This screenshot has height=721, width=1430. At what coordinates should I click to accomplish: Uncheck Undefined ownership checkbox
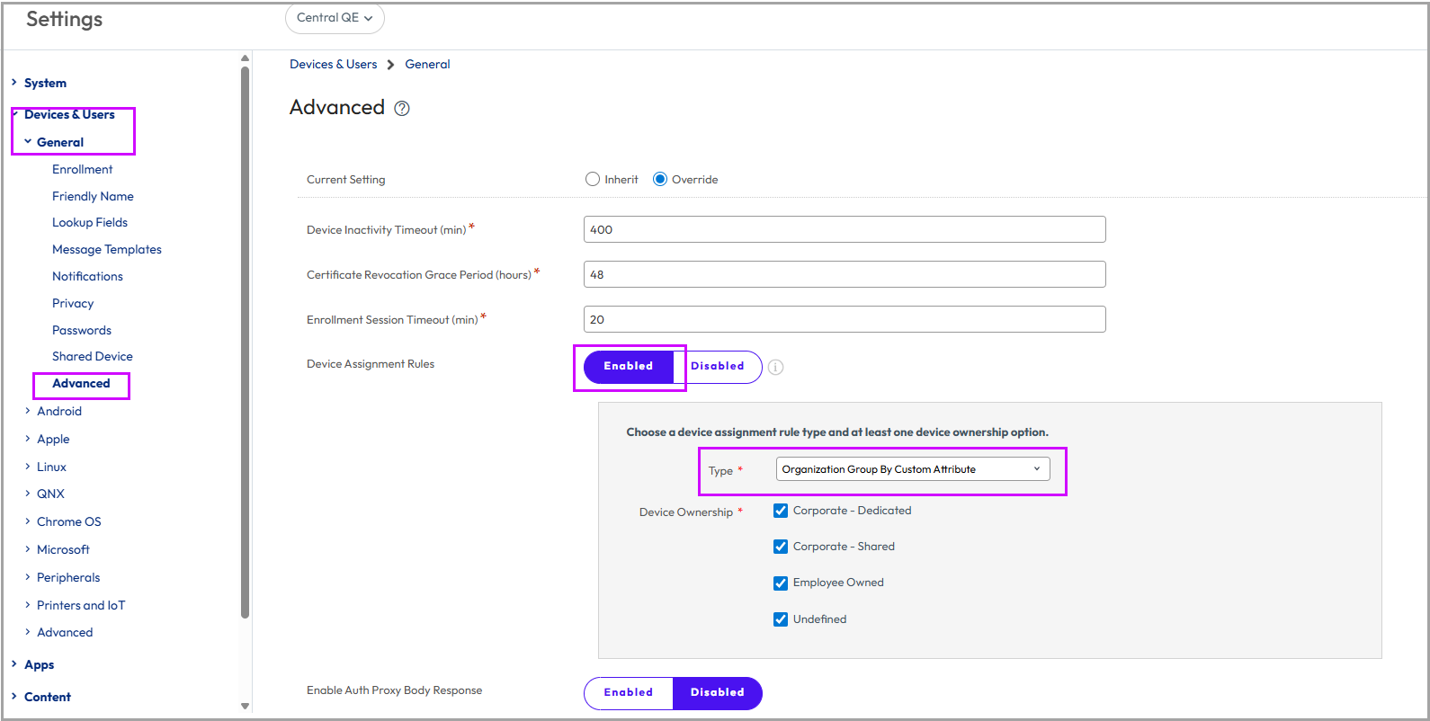pyautogui.click(x=781, y=619)
